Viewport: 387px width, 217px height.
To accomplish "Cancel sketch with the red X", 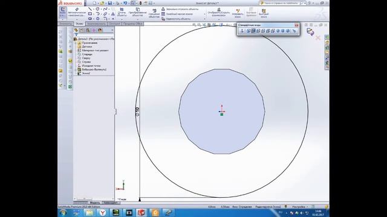I will tap(318, 37).
